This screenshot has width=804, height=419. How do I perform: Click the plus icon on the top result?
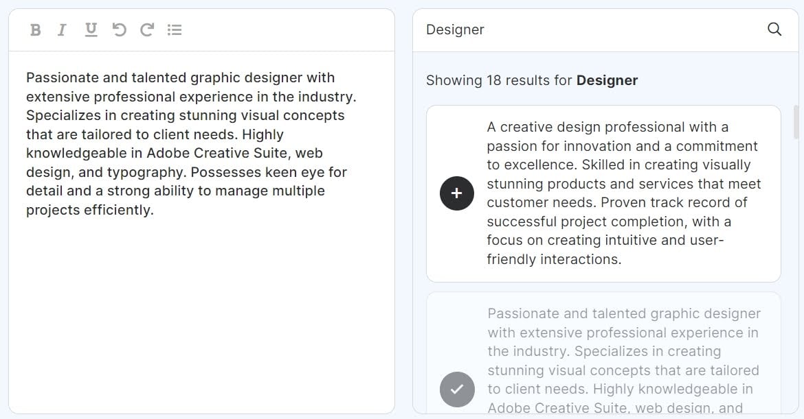click(456, 193)
